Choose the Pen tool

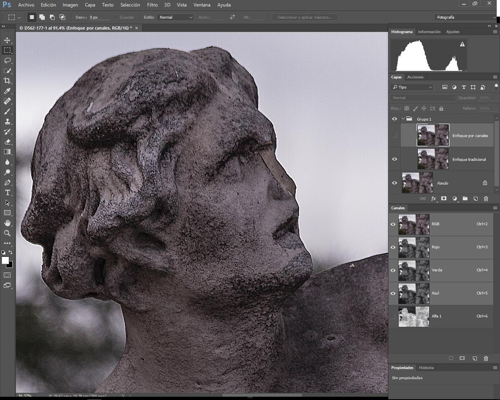[7, 183]
